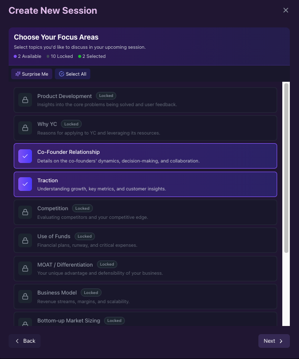Click the lock icon next to Why YC
The image size is (299, 359).
tap(25, 128)
